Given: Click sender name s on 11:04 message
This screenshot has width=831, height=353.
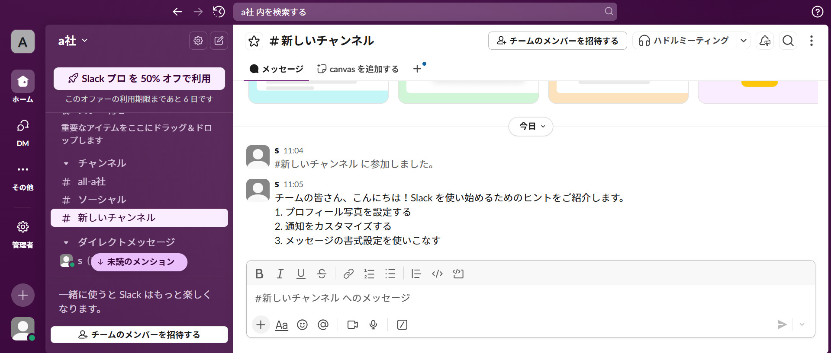Looking at the screenshot, I should [277, 151].
